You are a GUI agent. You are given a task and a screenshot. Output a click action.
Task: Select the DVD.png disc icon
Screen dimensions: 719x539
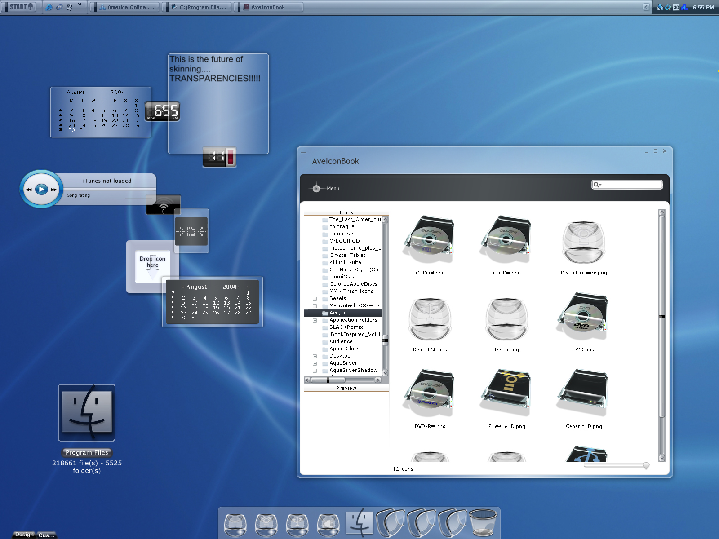(583, 317)
